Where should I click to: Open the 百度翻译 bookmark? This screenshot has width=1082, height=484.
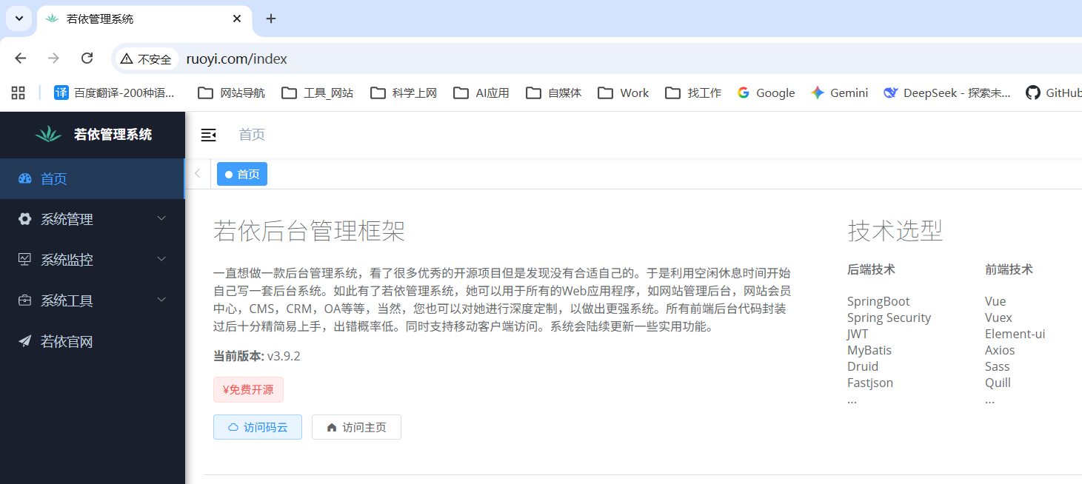tap(114, 93)
